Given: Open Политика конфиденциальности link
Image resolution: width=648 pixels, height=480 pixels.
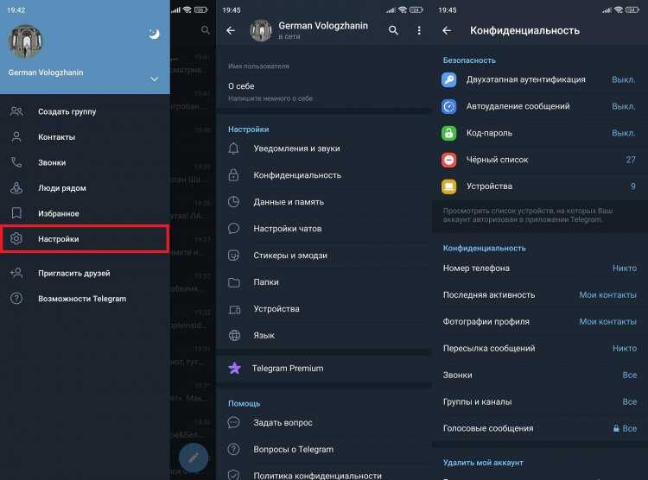Looking at the screenshot, I should (x=324, y=476).
